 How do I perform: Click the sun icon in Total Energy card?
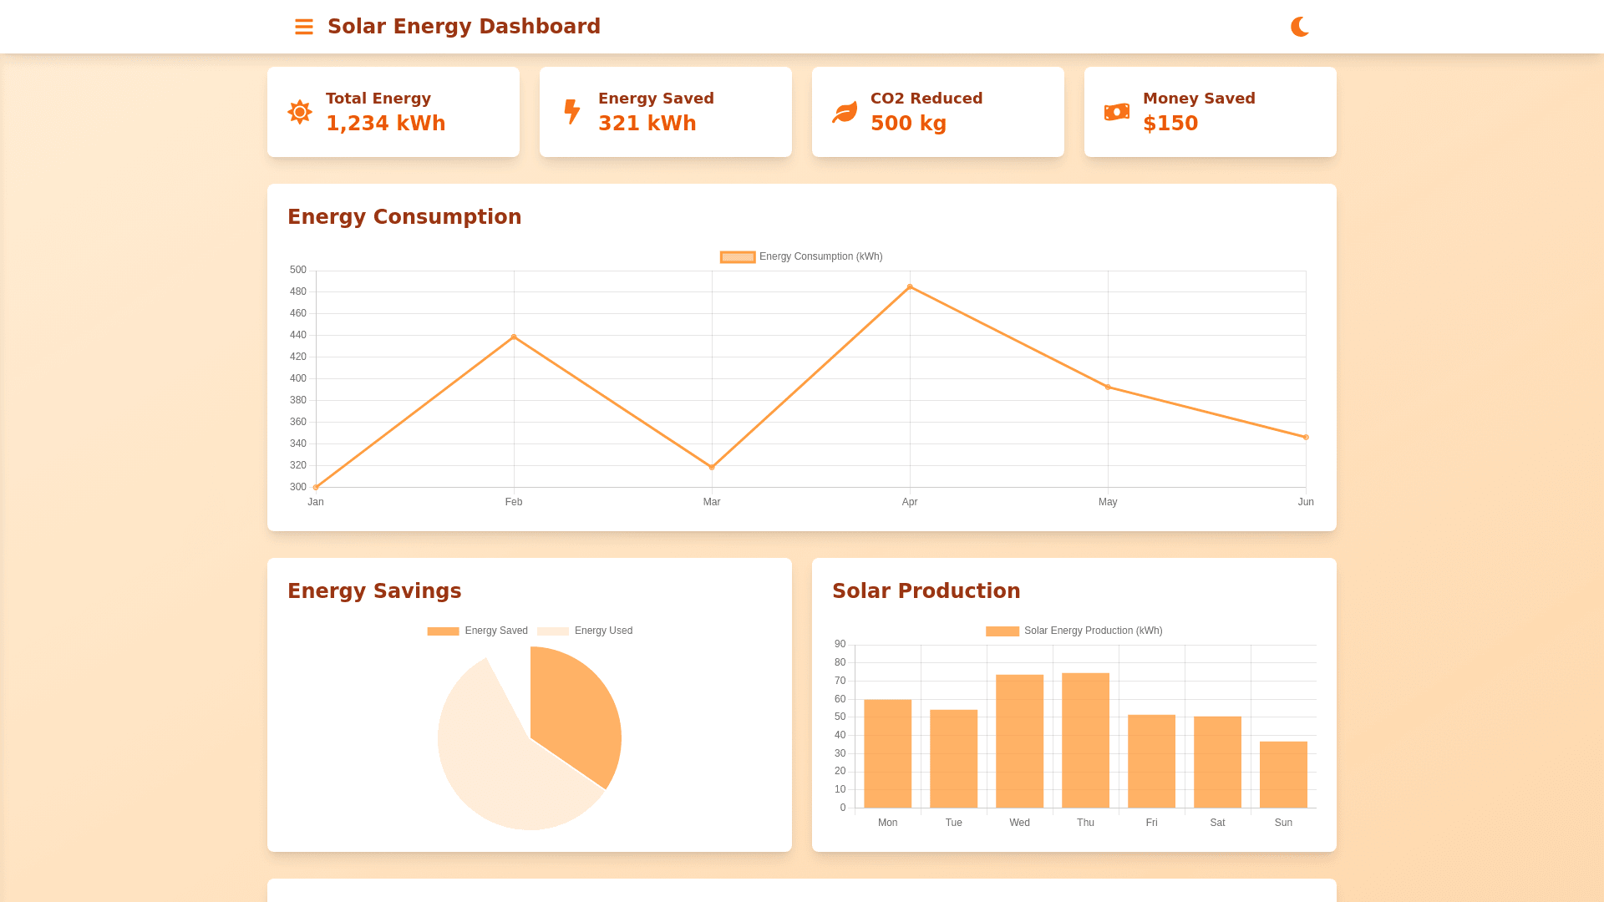[300, 112]
